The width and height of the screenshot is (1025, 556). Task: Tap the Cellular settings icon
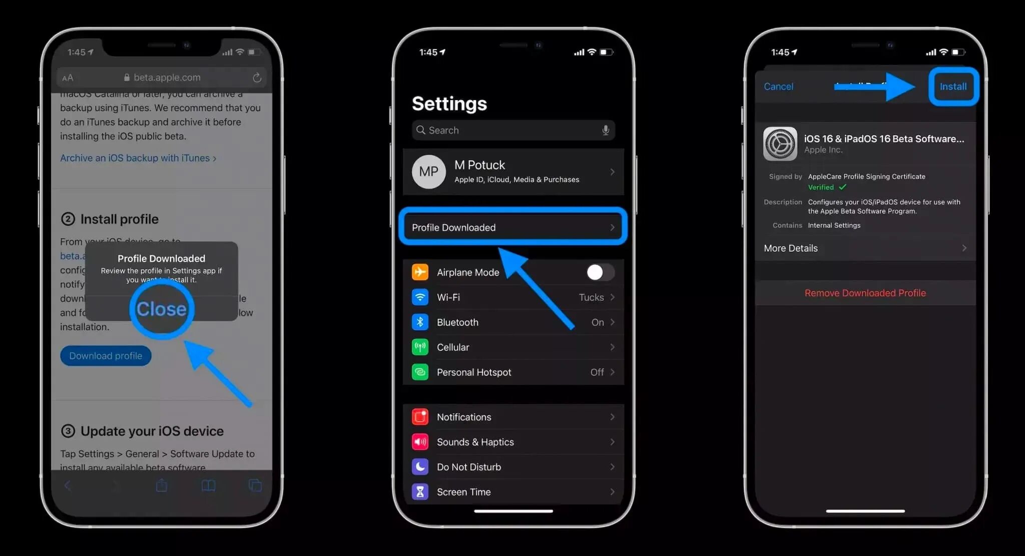point(420,346)
